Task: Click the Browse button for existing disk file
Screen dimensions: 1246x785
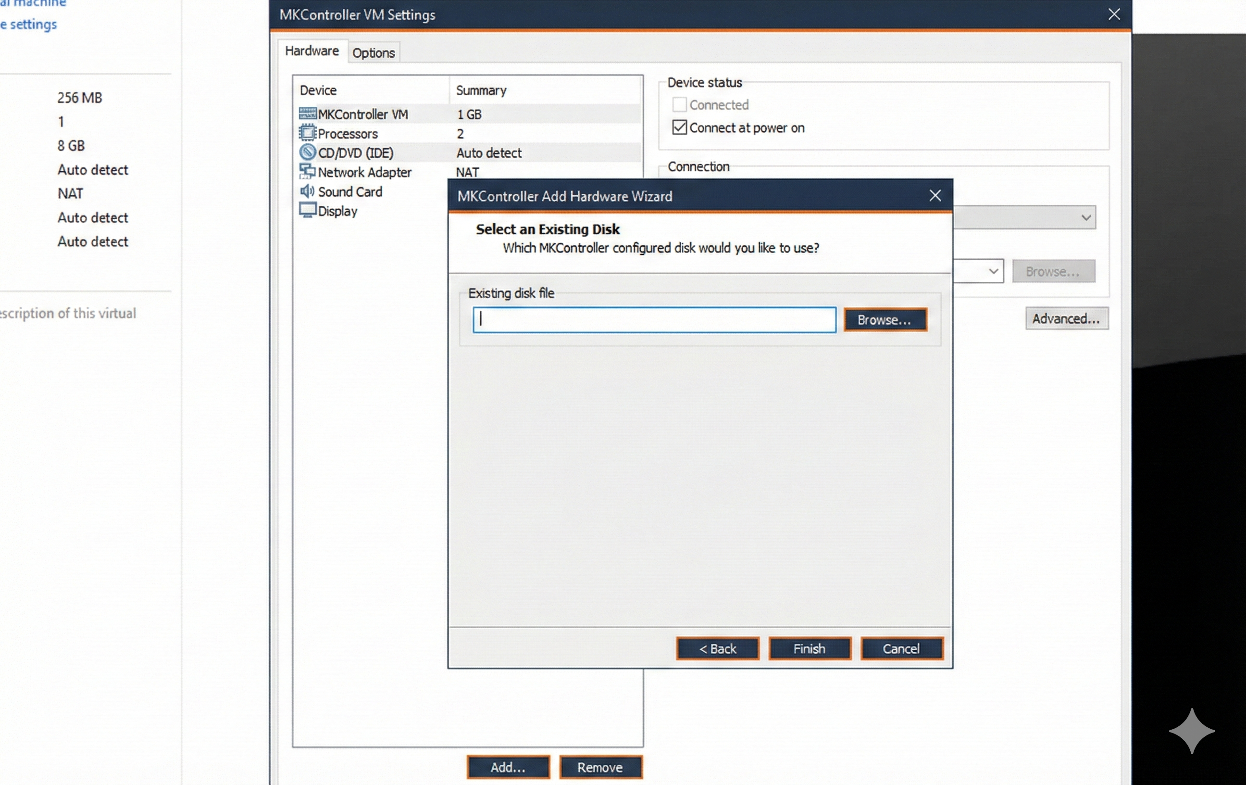Action: (885, 319)
